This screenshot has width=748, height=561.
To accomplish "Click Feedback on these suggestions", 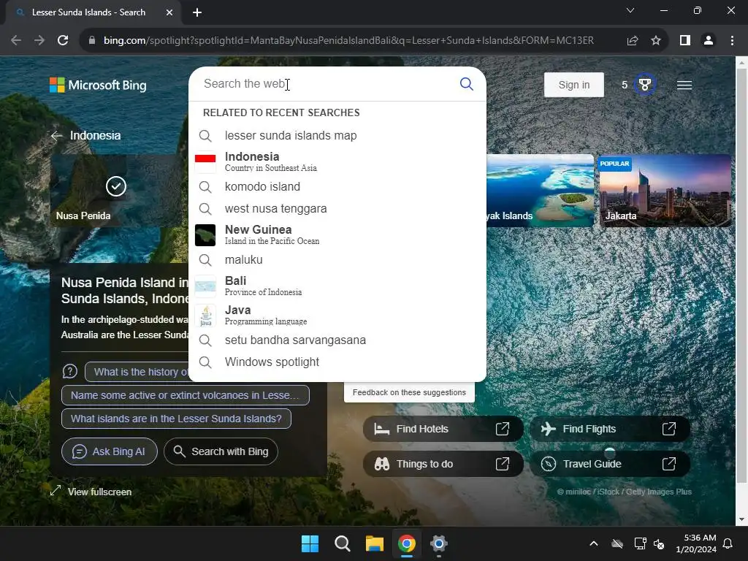I will (x=409, y=392).
